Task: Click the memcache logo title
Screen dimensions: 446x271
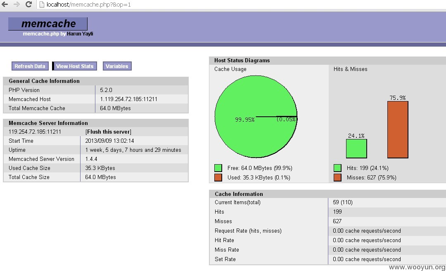Action: pos(48,24)
